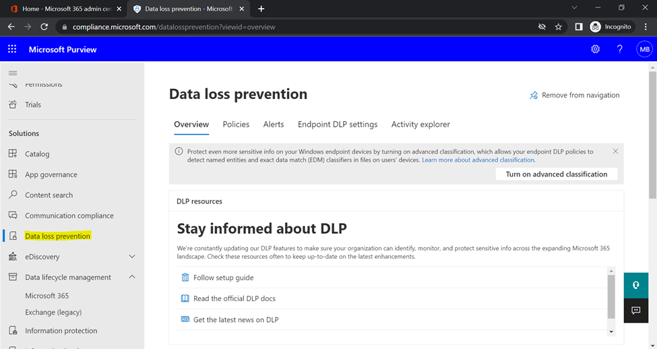This screenshot has width=657, height=349.
Task: Click the Microsoft Purview title
Action: [63, 49]
